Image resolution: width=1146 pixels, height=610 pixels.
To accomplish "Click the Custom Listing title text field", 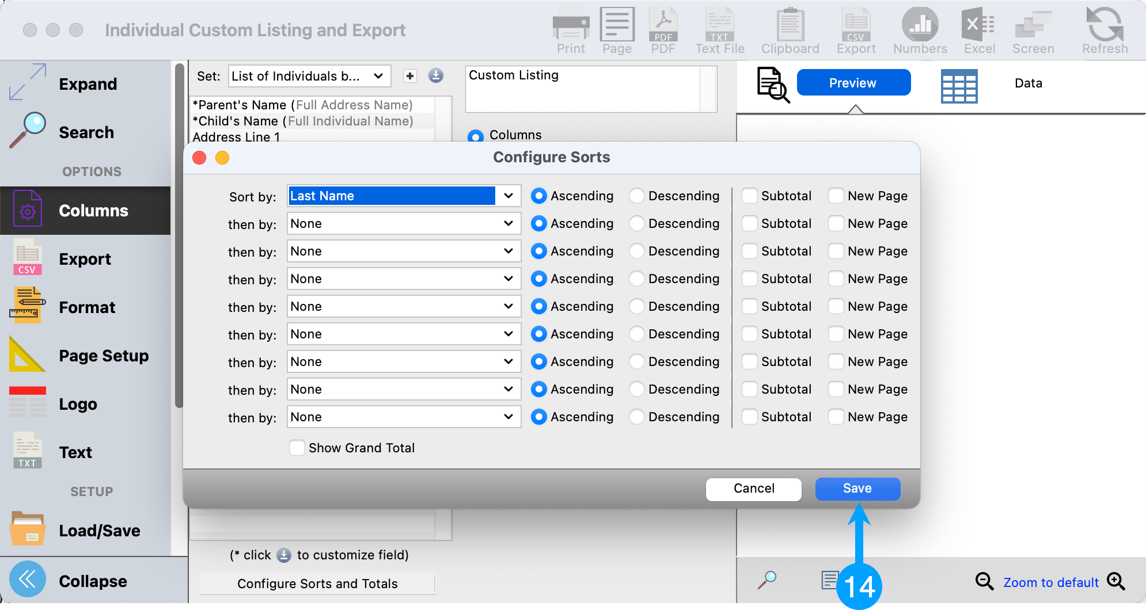I will pyautogui.click(x=583, y=89).
